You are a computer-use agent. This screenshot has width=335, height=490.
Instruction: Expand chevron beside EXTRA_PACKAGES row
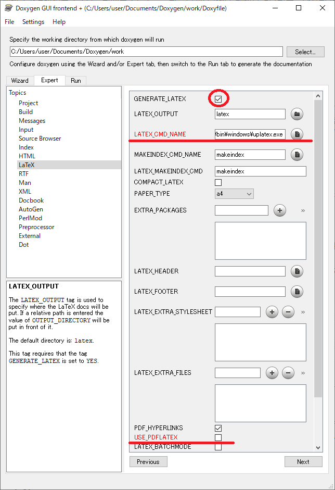(x=303, y=210)
